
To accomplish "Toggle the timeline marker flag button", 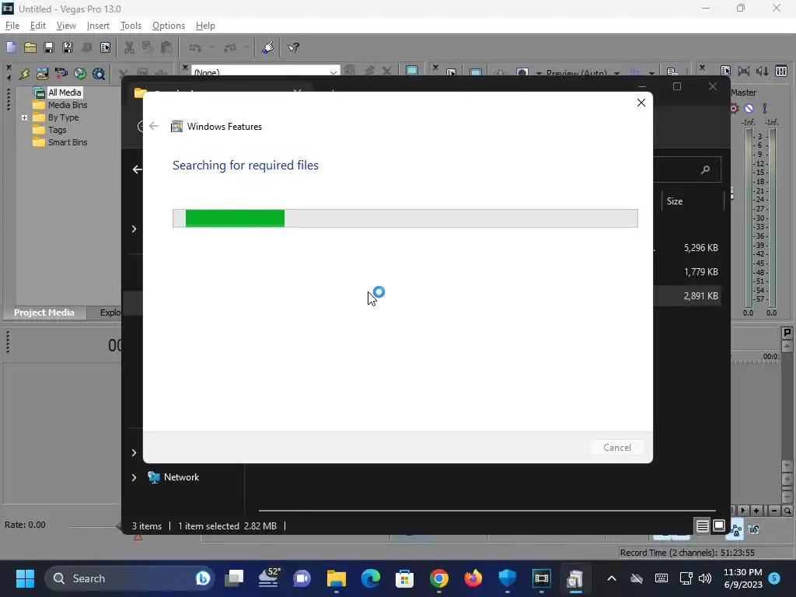I will coord(787,333).
